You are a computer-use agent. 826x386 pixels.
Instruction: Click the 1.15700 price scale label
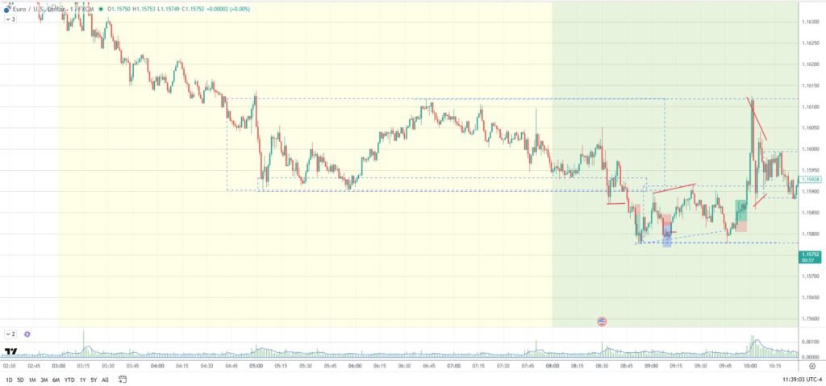(810, 276)
